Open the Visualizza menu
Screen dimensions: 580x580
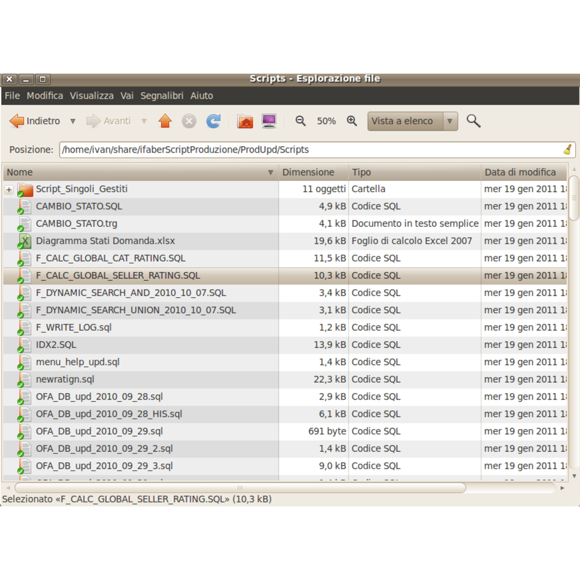click(92, 96)
